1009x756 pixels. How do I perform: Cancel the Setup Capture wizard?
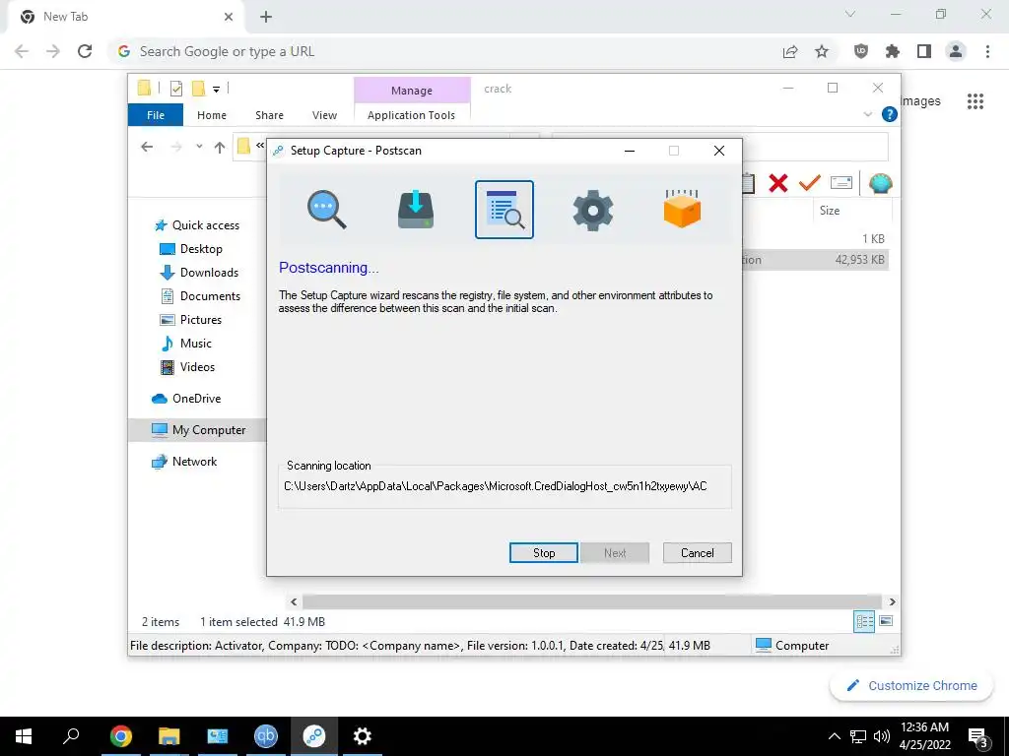[697, 553]
